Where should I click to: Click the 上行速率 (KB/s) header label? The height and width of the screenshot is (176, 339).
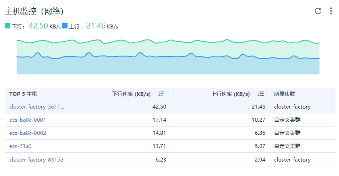(x=230, y=94)
